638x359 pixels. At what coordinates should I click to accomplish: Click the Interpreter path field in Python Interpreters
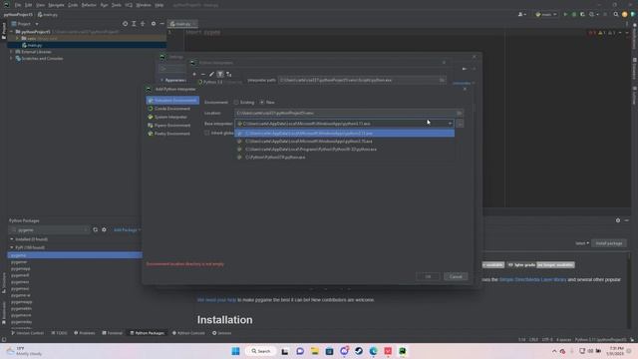coord(362,80)
